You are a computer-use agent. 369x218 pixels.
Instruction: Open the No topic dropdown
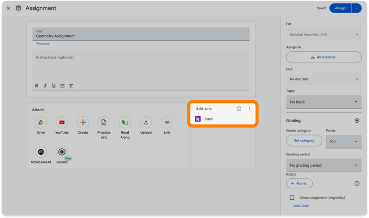coord(324,102)
